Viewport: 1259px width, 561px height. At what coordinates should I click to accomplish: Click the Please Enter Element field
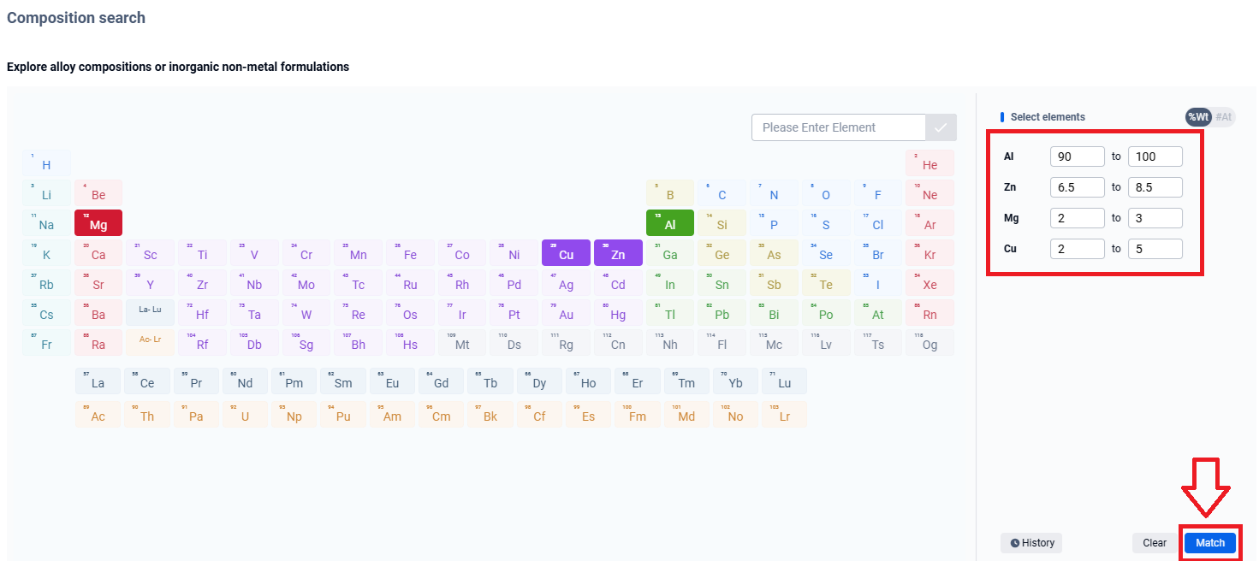click(x=839, y=127)
